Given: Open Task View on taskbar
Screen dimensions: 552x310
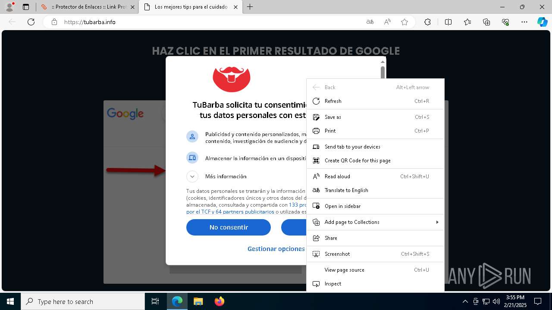Looking at the screenshot, I should 155,301.
